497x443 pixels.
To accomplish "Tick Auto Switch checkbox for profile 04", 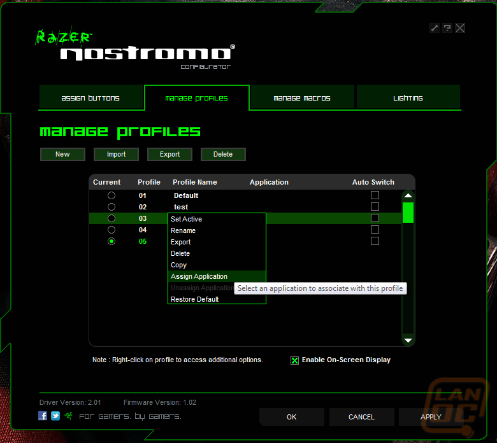I will pos(375,229).
